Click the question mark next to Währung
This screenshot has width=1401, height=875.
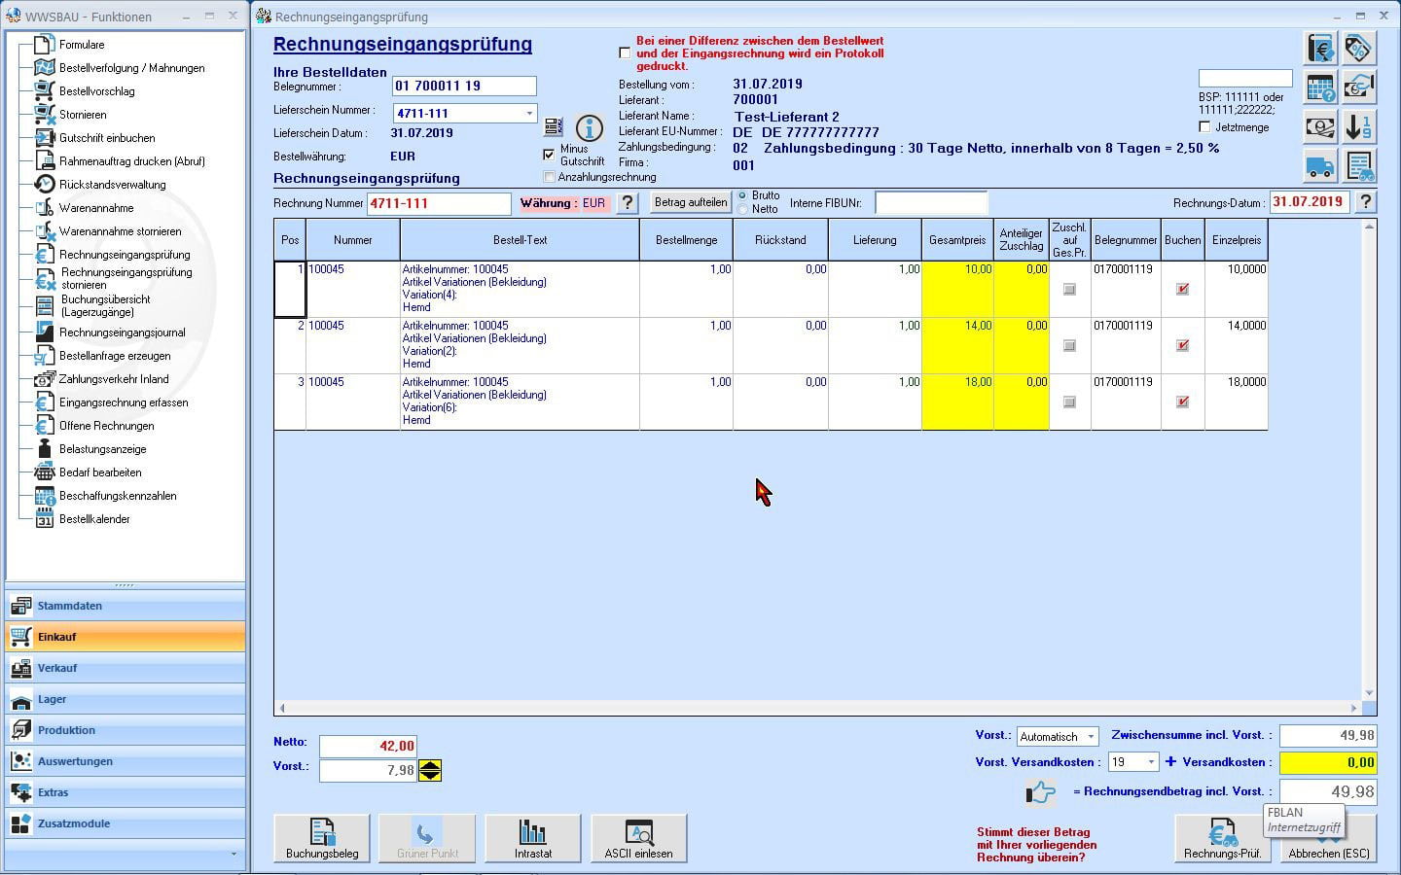[628, 203]
